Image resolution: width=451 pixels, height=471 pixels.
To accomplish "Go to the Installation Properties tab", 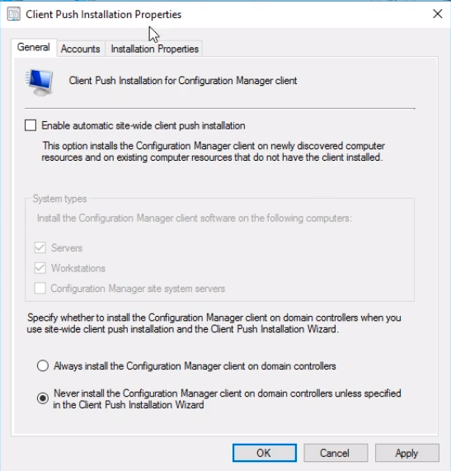I will point(154,49).
